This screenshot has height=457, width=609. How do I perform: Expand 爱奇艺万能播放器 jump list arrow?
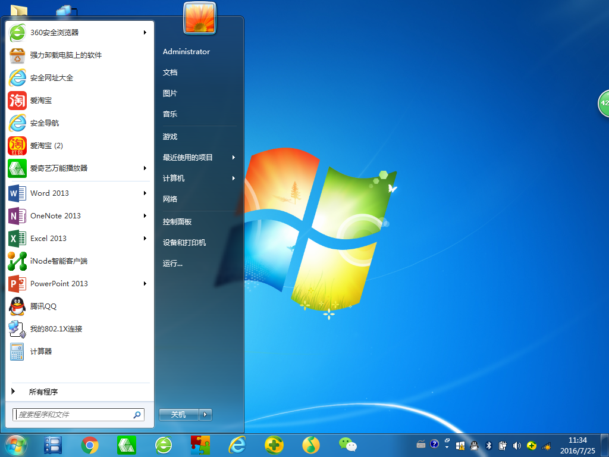[145, 168]
